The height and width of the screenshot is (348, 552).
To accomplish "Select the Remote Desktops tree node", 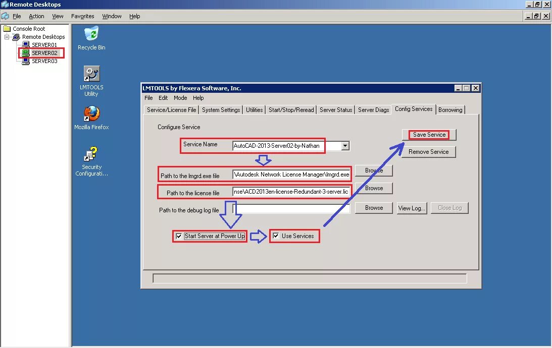I will pos(43,37).
